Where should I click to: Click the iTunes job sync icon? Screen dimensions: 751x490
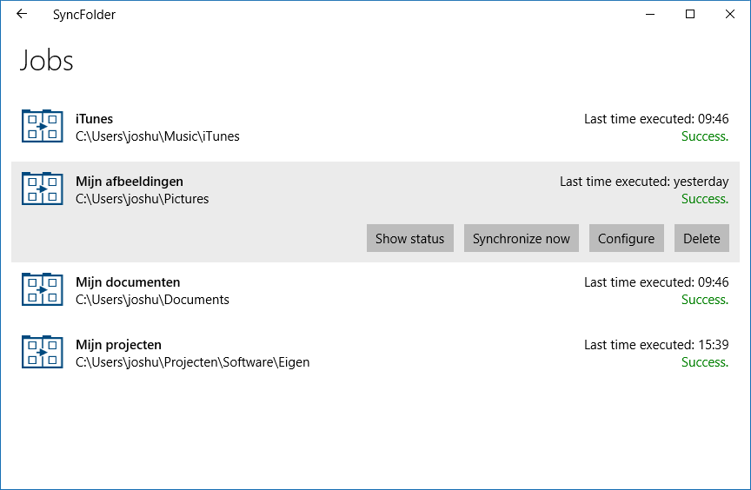43,126
